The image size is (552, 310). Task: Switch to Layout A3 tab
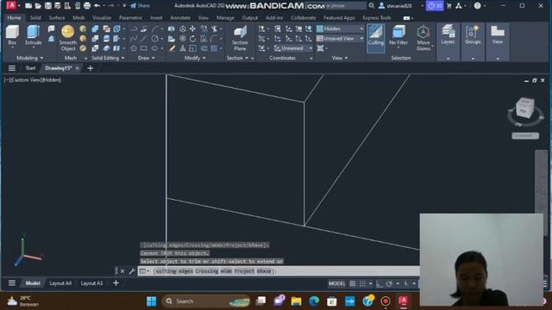point(91,283)
